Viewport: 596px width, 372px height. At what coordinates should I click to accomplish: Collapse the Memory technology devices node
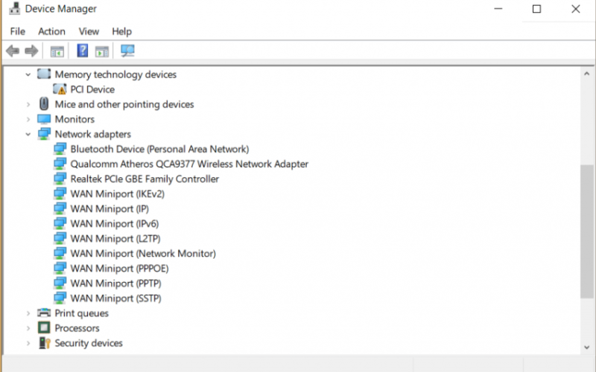tap(28, 74)
